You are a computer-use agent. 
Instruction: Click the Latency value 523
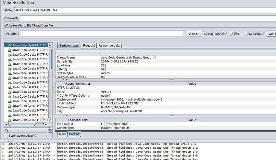(x=104, y=69)
